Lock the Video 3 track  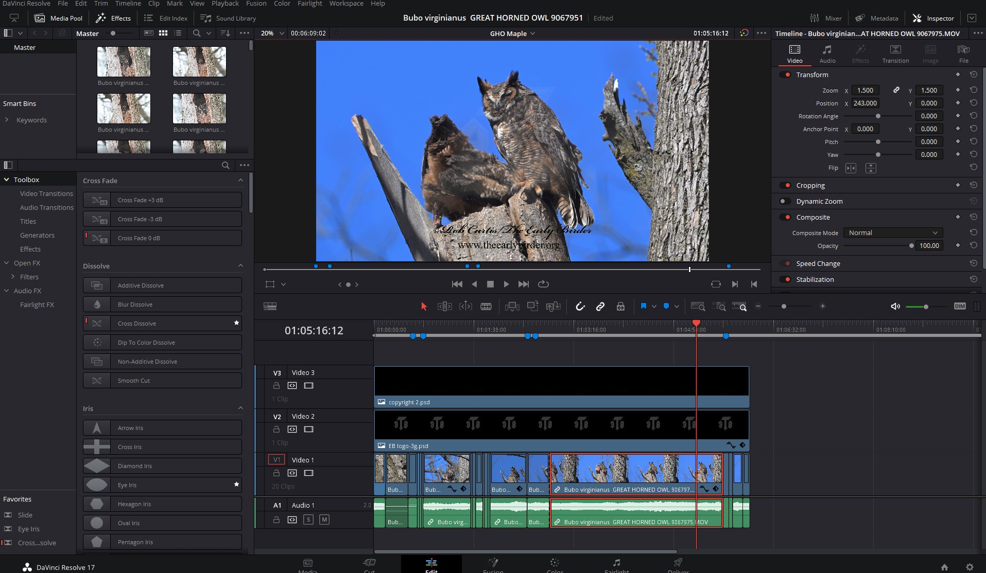[x=276, y=386]
